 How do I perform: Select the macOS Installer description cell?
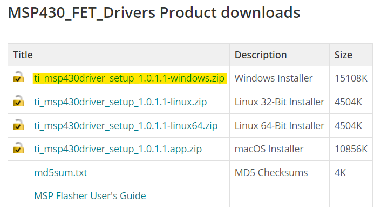pos(269,148)
